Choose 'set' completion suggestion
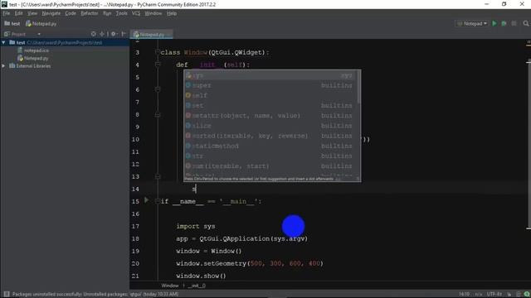The width and height of the screenshot is (531, 298). [270, 106]
